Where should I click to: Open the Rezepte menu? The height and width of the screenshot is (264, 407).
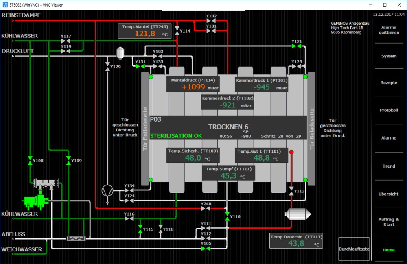pos(388,83)
